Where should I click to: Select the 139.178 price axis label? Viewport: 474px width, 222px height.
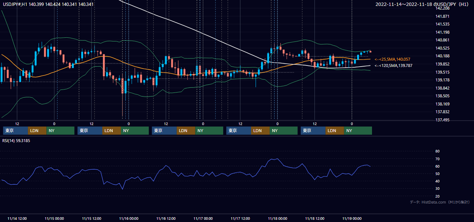(442, 80)
